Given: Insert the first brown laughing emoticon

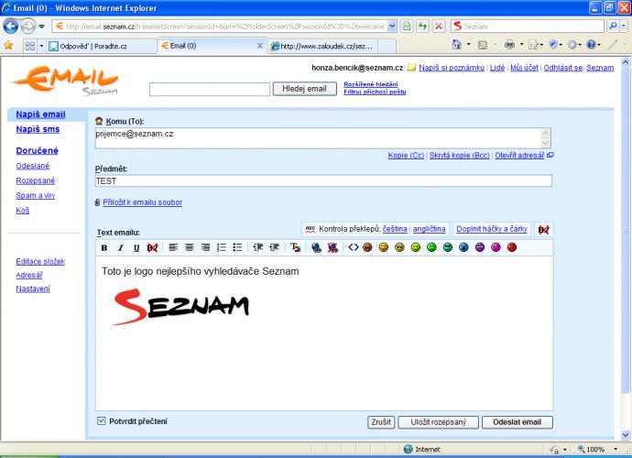Looking at the screenshot, I should [367, 247].
